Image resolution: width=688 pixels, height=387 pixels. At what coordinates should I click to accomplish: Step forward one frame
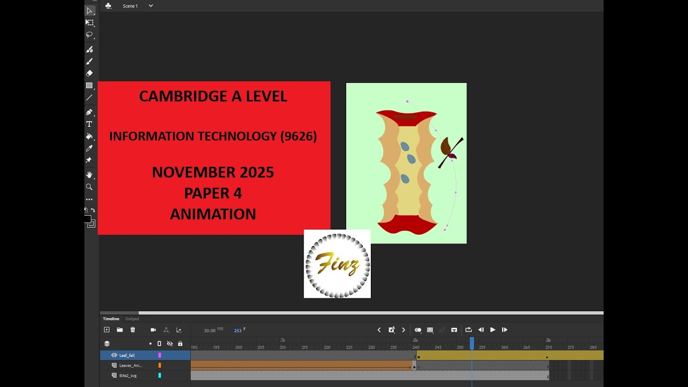tap(505, 330)
